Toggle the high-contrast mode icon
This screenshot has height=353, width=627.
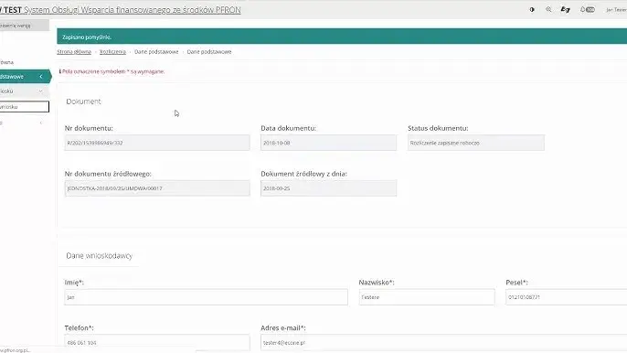pos(532,10)
